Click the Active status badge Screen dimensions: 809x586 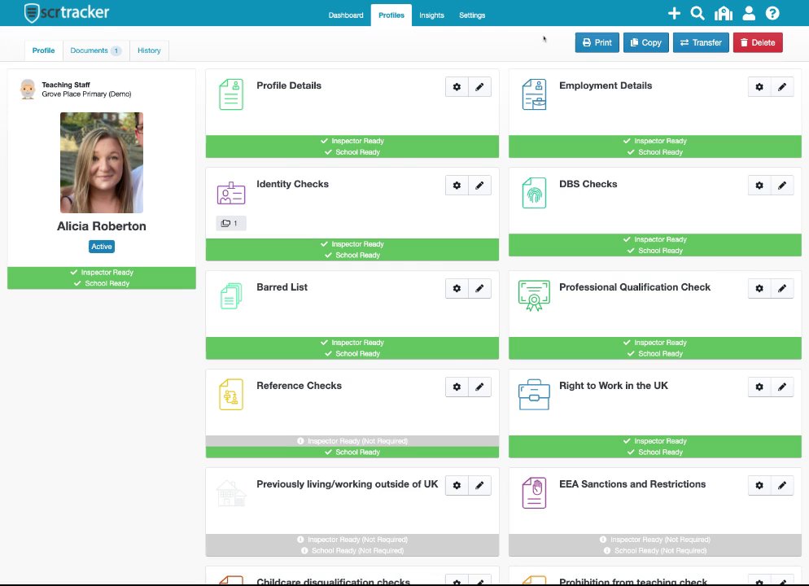[x=102, y=247]
